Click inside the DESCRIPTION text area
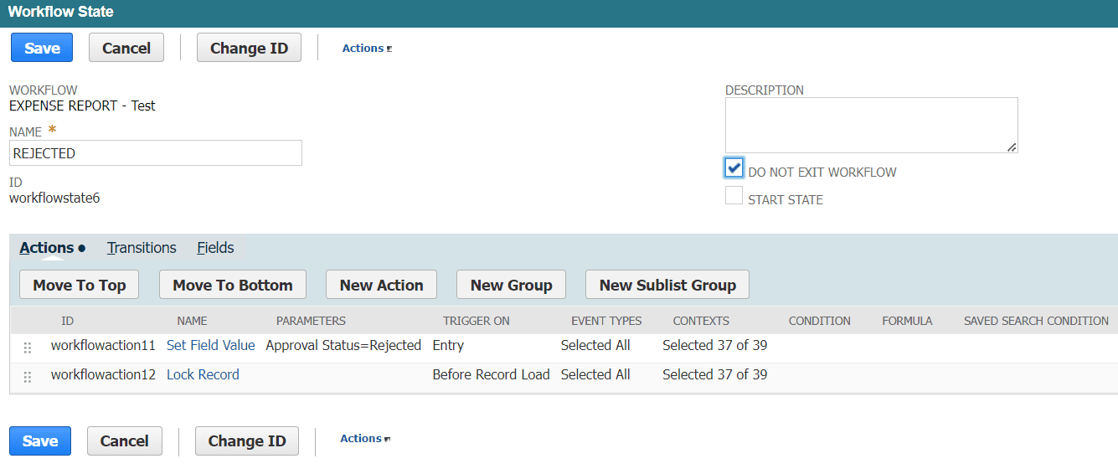This screenshot has width=1118, height=474. [x=871, y=126]
